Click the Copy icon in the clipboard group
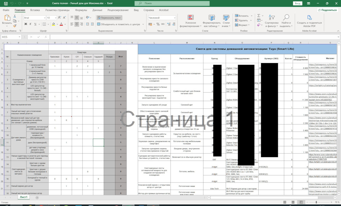Screen dimensions: 341x206 tap(15, 21)
